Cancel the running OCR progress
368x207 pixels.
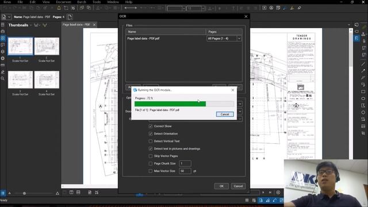coord(225,114)
